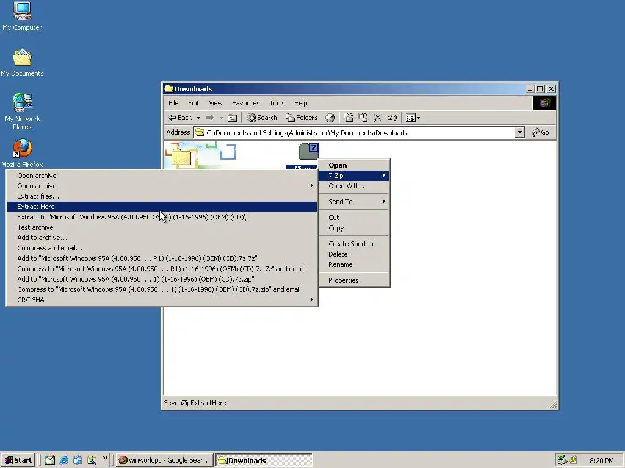This screenshot has height=468, width=625.
Task: Click the Windows flag throbber logo
Action: point(544,103)
